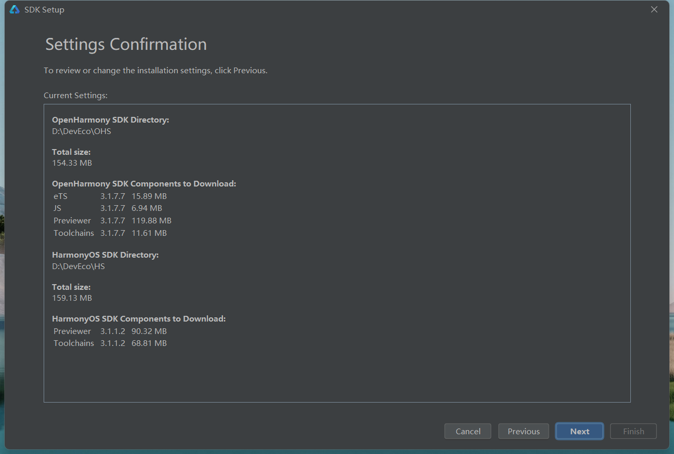Select the eTS component row
Image resolution: width=674 pixels, height=454 pixels.
(x=110, y=196)
